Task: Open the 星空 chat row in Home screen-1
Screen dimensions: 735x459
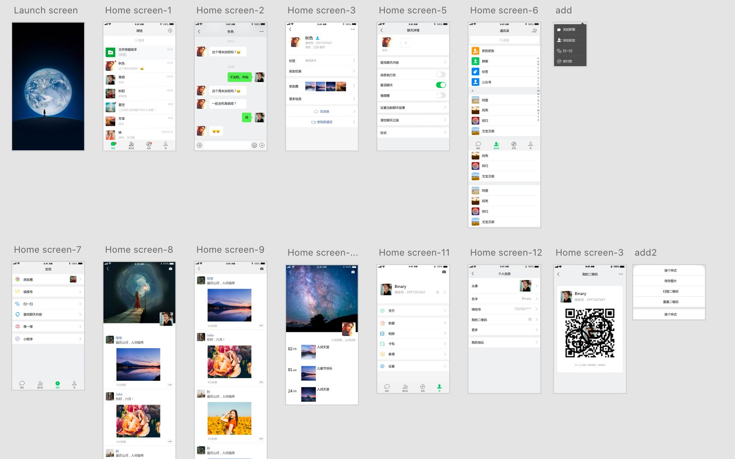Action: click(x=139, y=107)
